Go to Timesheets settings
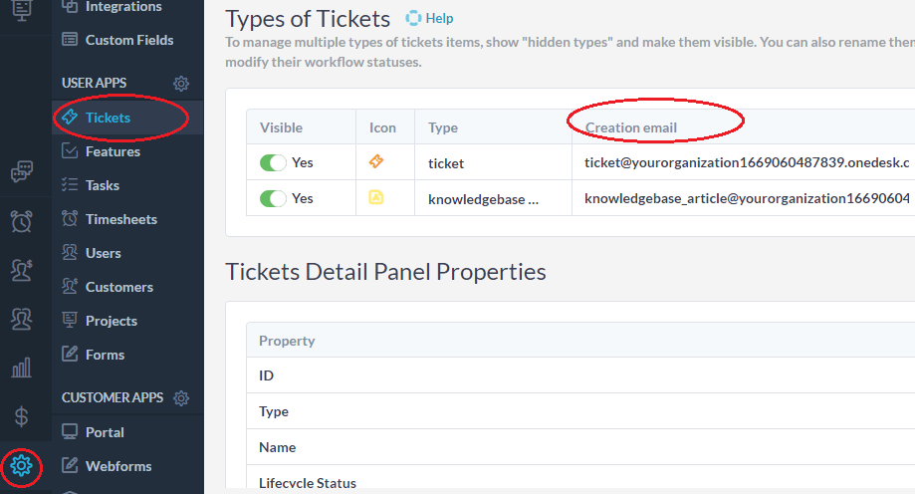The width and height of the screenshot is (915, 494). (120, 219)
